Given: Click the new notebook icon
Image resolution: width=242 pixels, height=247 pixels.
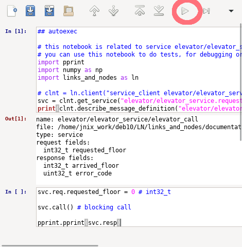Looking at the screenshot, I should click(12, 11).
